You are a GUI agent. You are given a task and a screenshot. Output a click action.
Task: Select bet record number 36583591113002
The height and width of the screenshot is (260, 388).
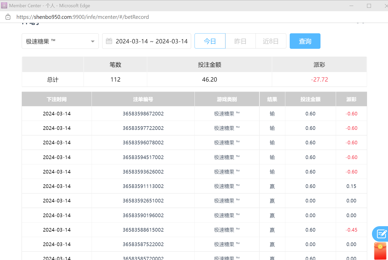143,186
